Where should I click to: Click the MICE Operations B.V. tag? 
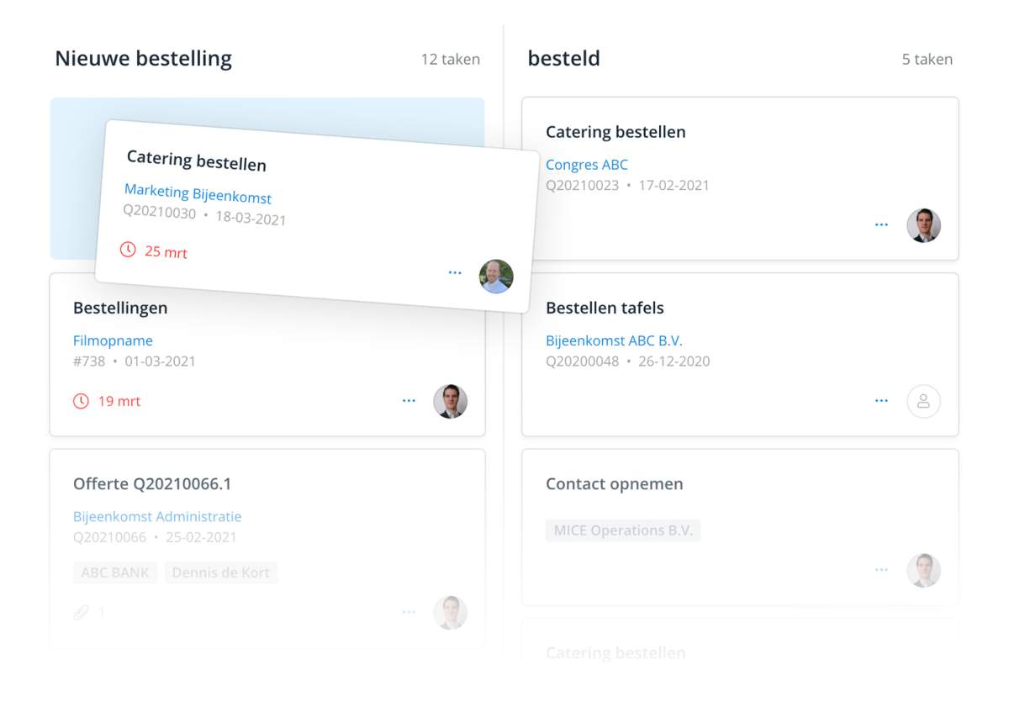point(622,530)
